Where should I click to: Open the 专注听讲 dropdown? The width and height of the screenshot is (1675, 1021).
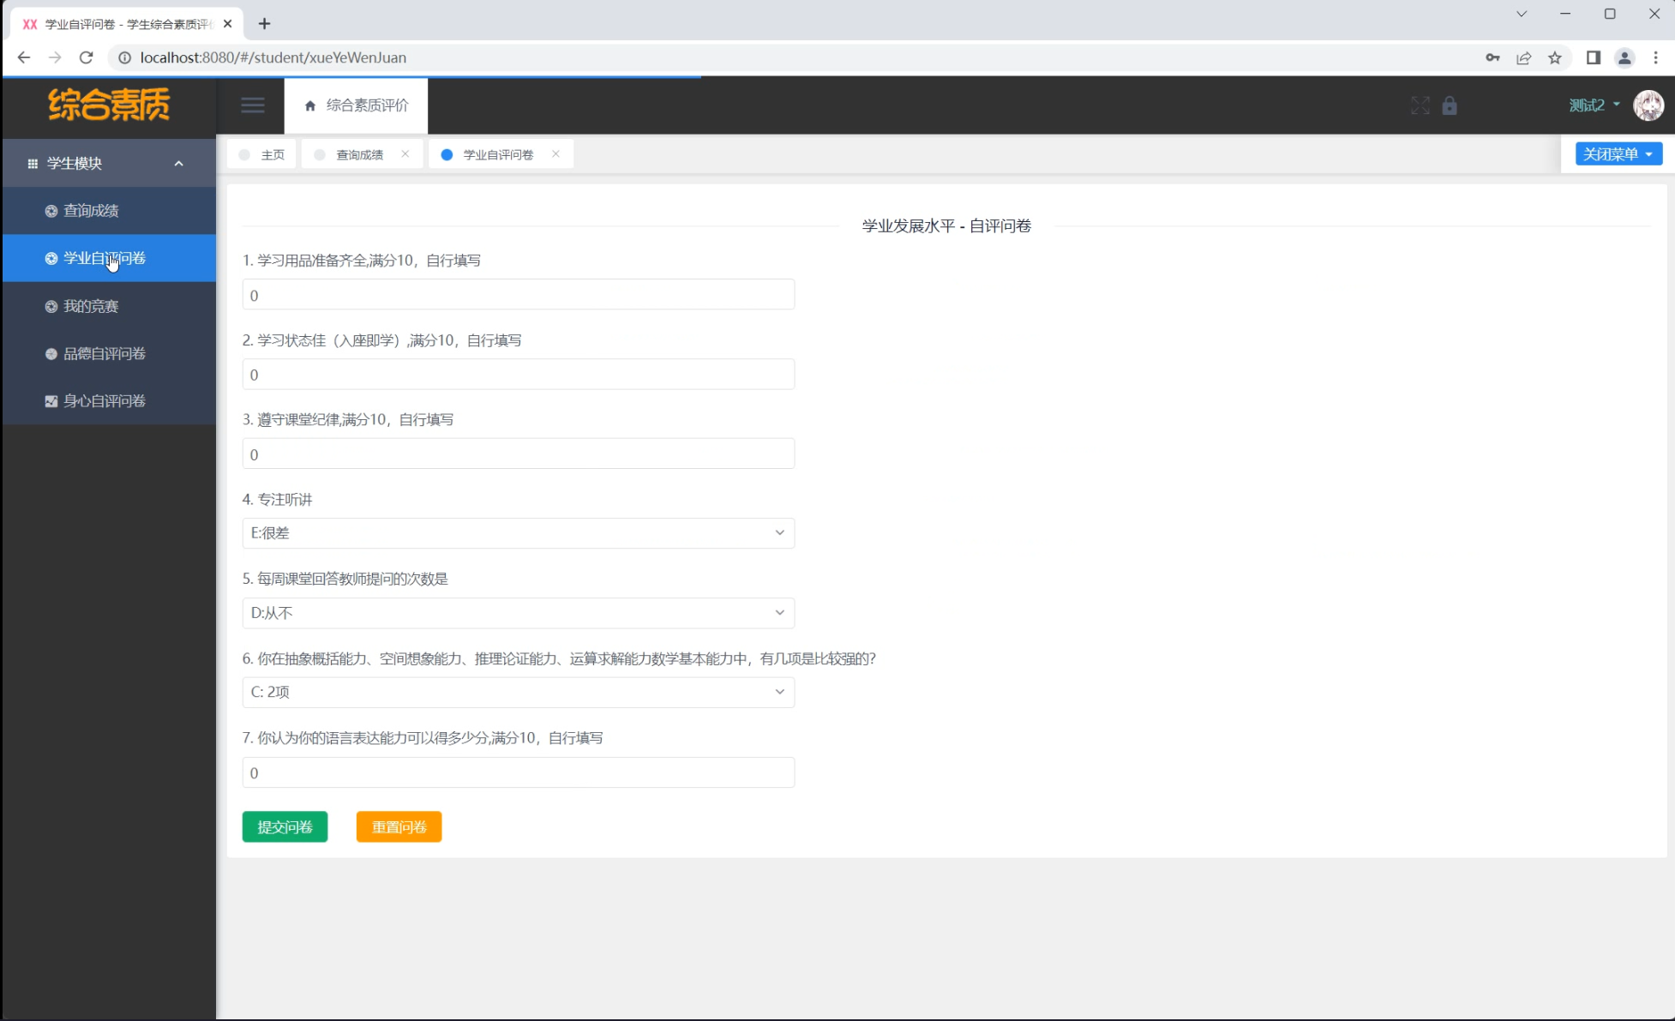[518, 533]
